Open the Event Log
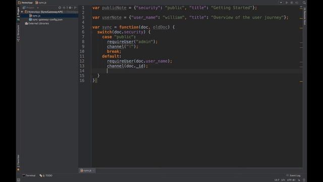 293,175
